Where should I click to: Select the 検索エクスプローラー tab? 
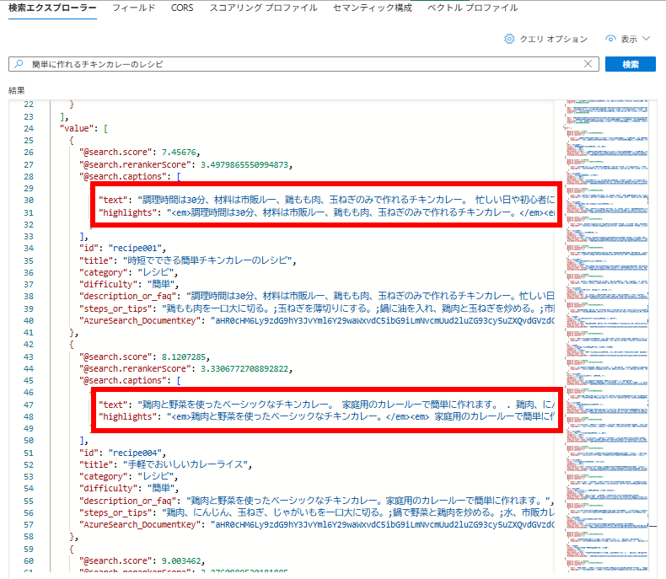pos(52,8)
